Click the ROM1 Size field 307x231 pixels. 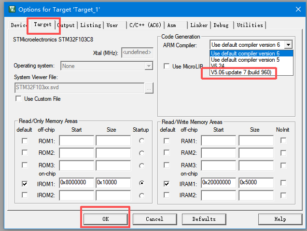pyautogui.click(x=113, y=140)
